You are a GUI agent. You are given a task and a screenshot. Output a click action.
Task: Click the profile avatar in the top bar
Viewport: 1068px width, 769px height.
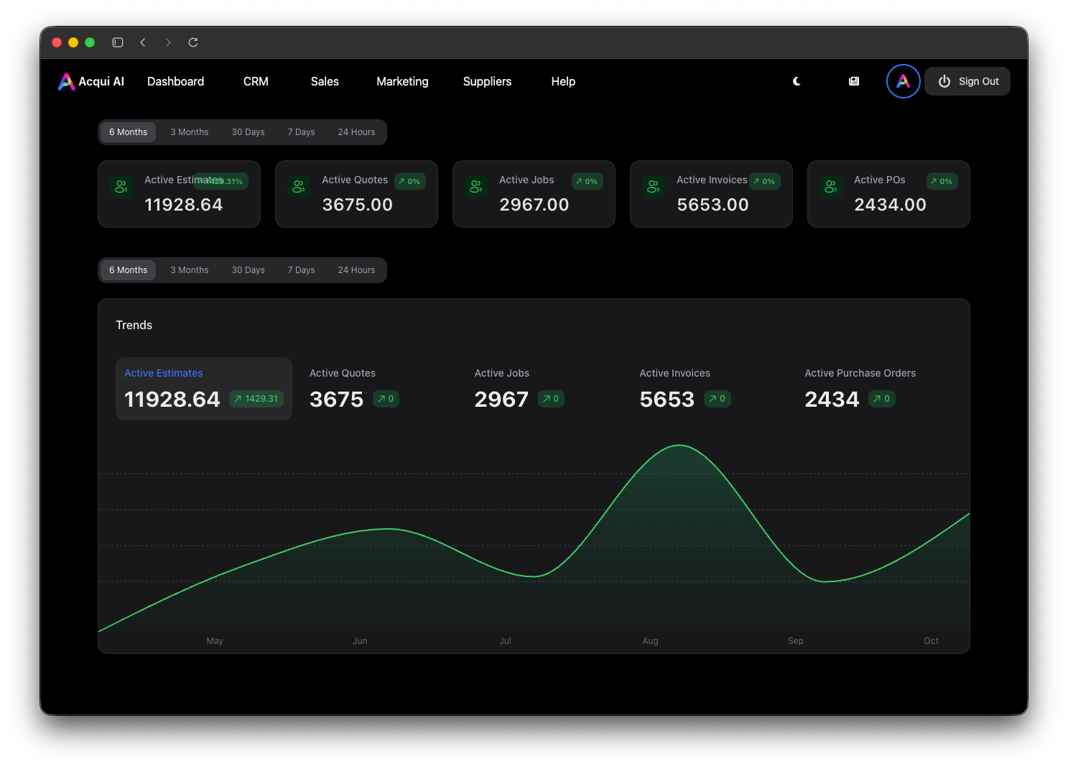903,81
